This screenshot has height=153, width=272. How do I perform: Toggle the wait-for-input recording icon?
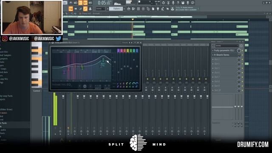(76, 3)
